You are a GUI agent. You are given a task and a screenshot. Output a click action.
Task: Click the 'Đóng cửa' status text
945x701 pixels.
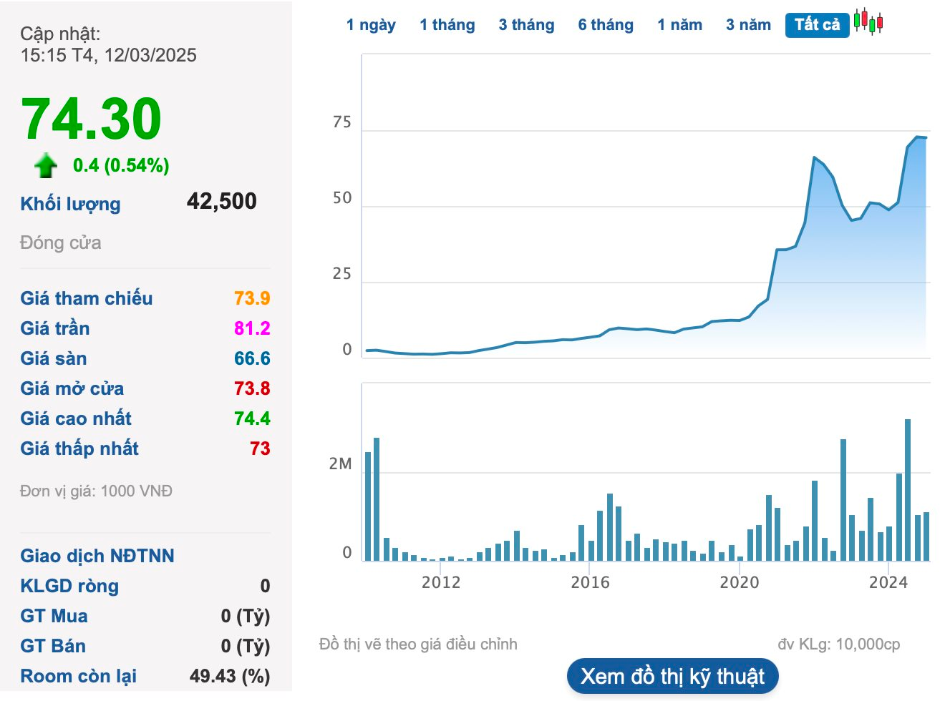click(x=61, y=243)
